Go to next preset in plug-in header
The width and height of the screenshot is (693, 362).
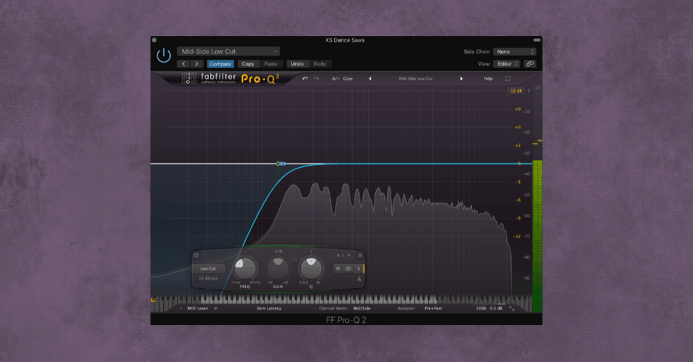click(196, 64)
